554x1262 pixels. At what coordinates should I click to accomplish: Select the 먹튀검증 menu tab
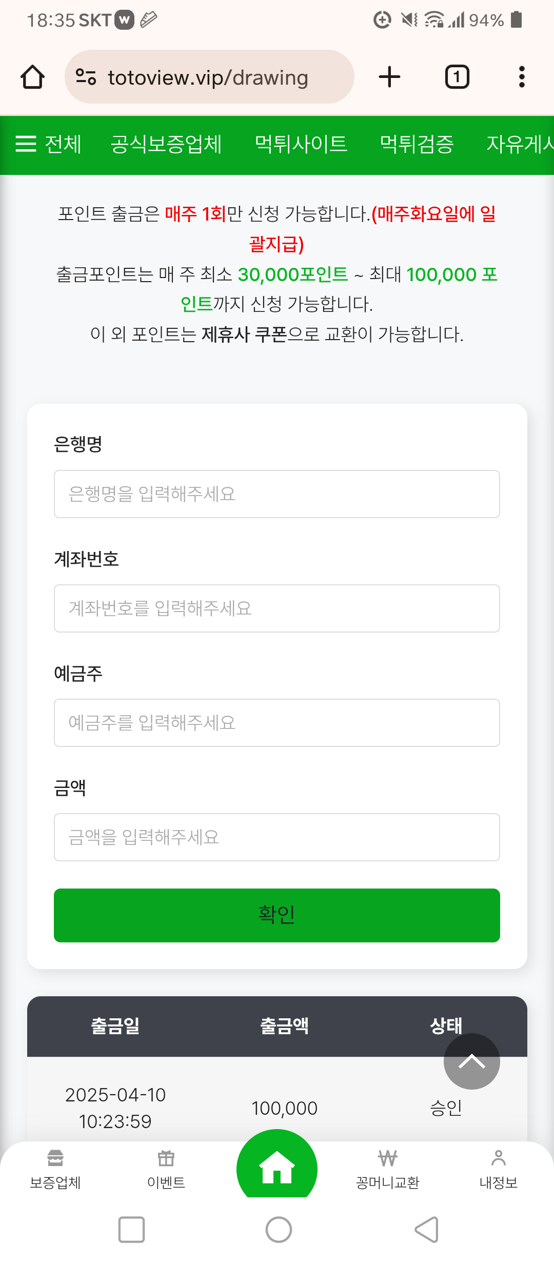coord(417,144)
